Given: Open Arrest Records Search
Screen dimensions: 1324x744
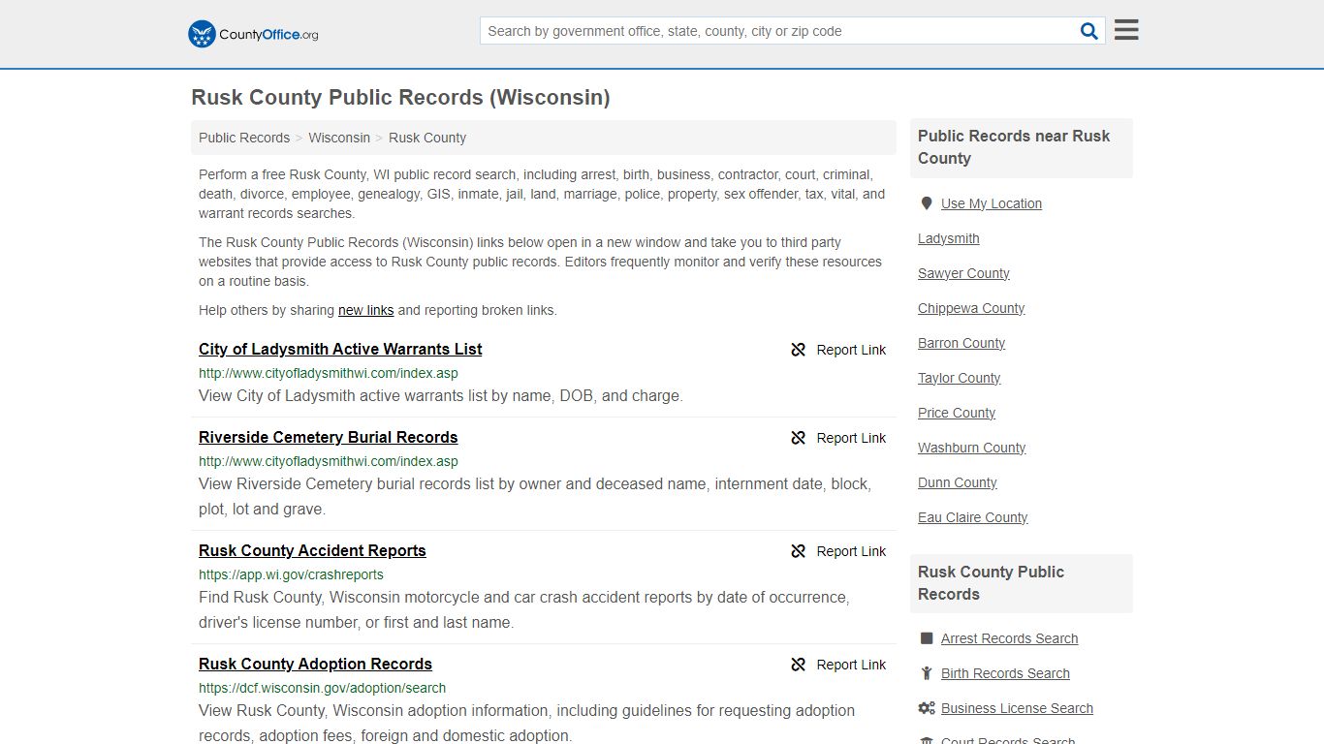Looking at the screenshot, I should coord(1009,638).
